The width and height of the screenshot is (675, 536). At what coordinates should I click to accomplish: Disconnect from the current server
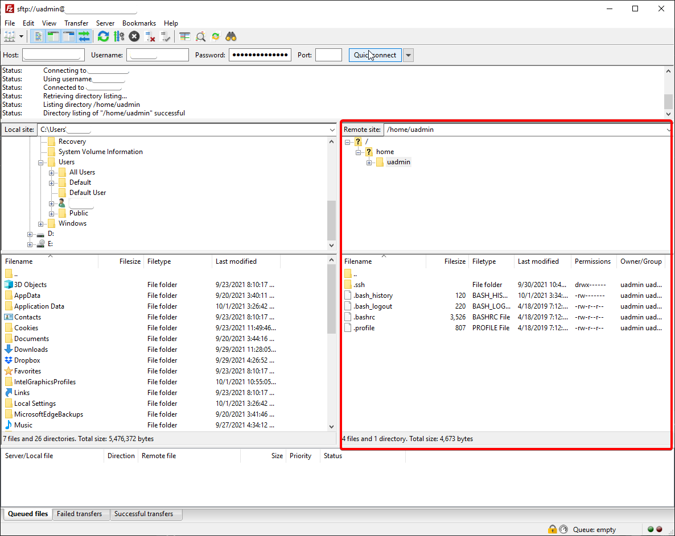(x=150, y=36)
